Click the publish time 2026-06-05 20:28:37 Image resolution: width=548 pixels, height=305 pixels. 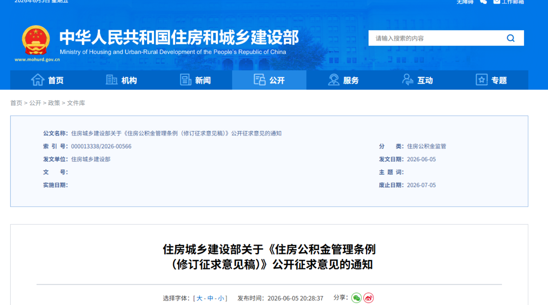(295, 298)
